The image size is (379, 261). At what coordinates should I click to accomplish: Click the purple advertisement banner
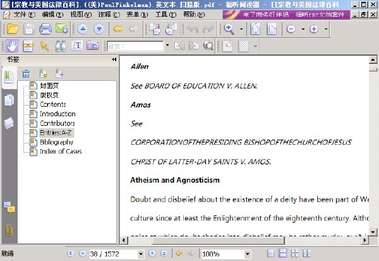click(286, 15)
